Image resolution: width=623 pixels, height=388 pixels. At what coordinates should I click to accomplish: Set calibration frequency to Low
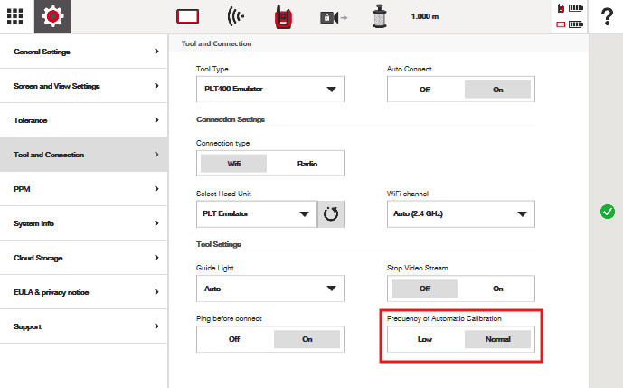tap(425, 339)
